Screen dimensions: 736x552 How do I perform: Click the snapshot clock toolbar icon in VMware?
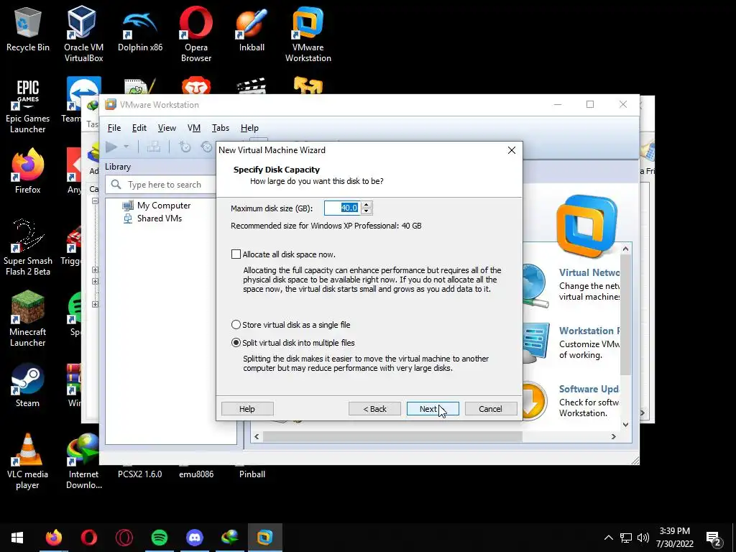(x=185, y=147)
